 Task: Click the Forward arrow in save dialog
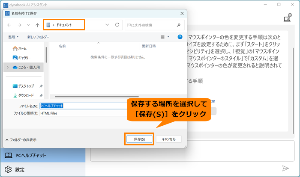[19, 25]
